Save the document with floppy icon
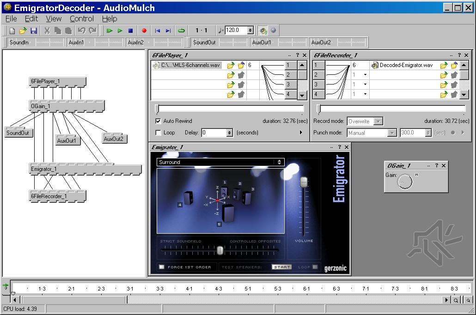This screenshot has height=315, width=476. (x=34, y=30)
